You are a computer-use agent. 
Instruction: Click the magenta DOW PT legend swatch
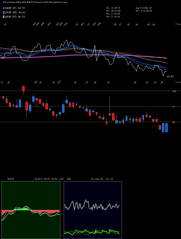pos(4,17)
